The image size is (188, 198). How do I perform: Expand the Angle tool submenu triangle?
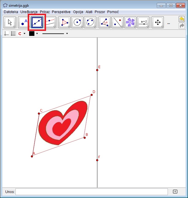pos(109,27)
